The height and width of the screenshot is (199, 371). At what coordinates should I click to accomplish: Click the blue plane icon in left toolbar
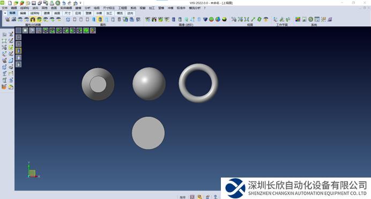coord(11,61)
